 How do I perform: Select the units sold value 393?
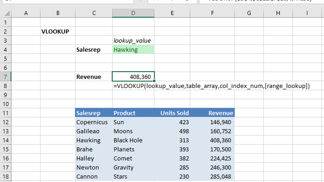point(172,149)
